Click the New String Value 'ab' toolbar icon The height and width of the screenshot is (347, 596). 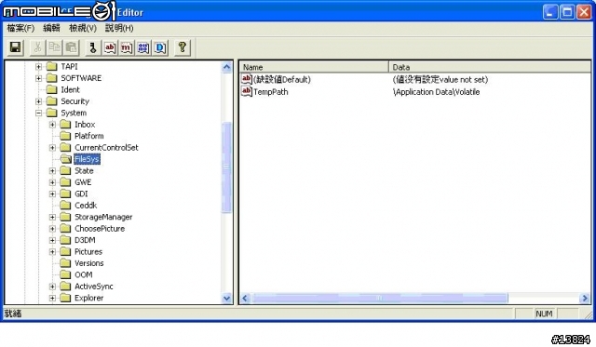point(110,47)
